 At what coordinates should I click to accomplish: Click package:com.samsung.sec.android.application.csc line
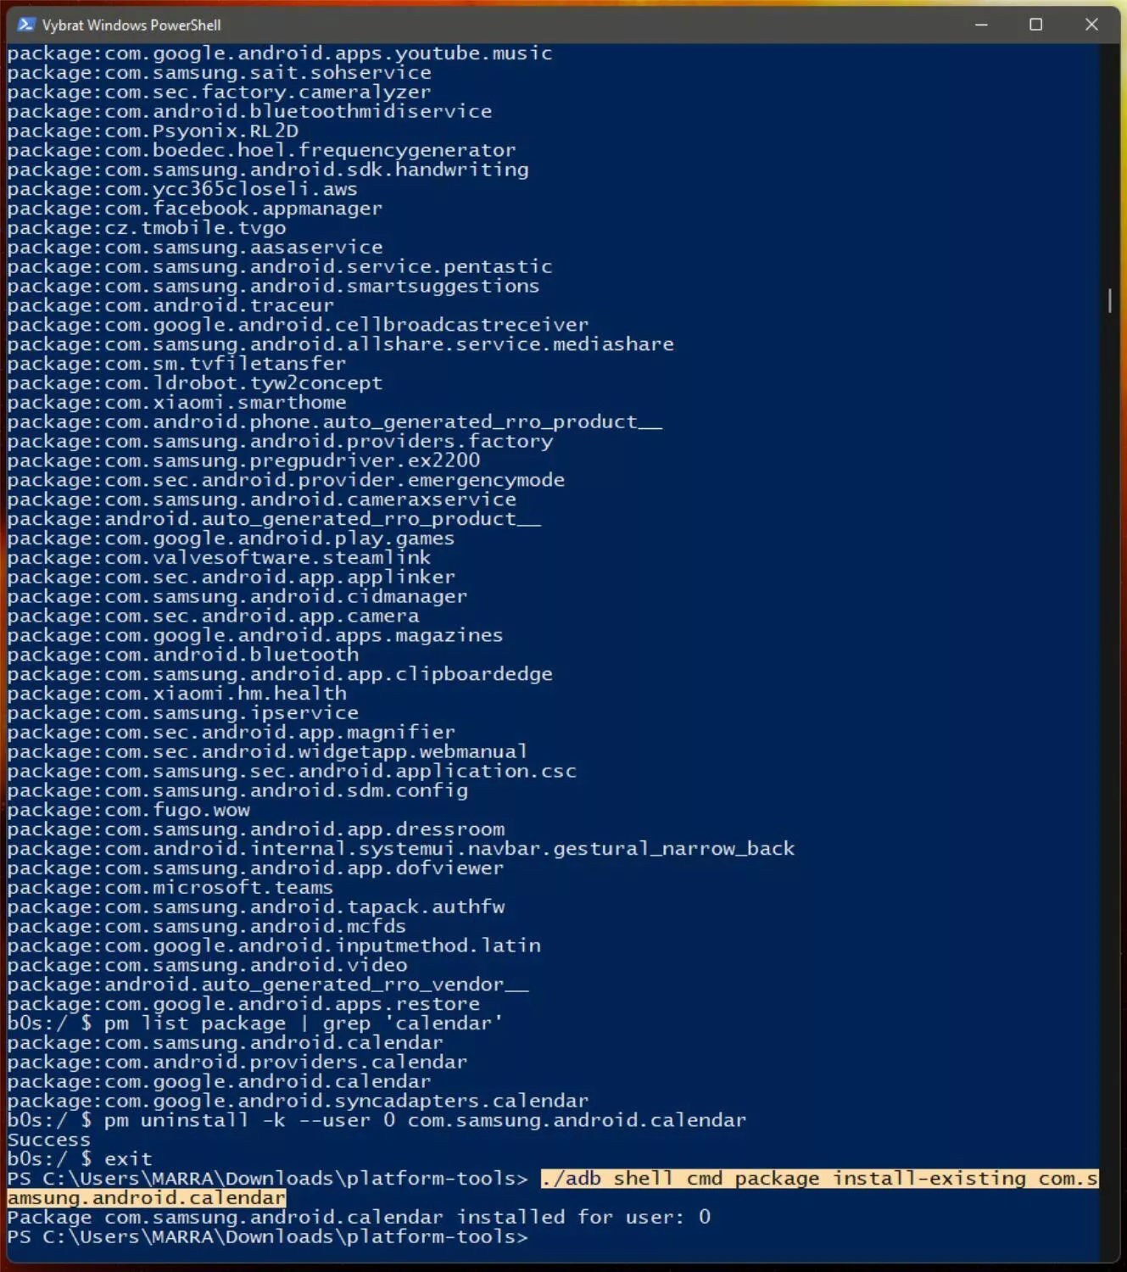tap(292, 773)
